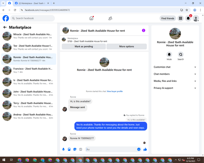Click Mark as pending button

point(84,46)
